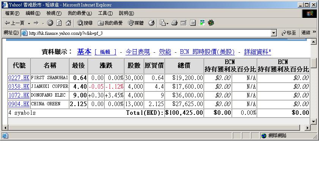Select the DONGFANG ELEC name cell
This screenshot has height=194, width=319.
[50, 95]
